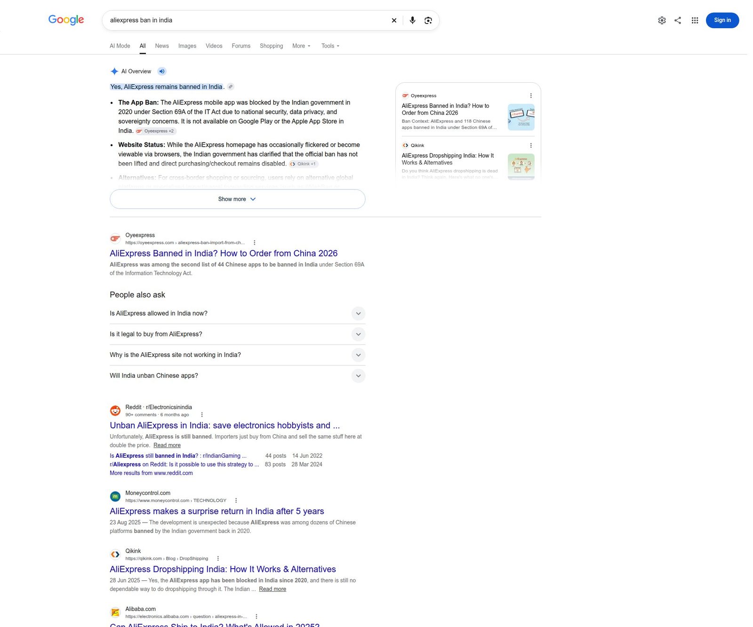This screenshot has width=753, height=627.
Task: Open more options for Qikink search result
Action: click(x=218, y=558)
